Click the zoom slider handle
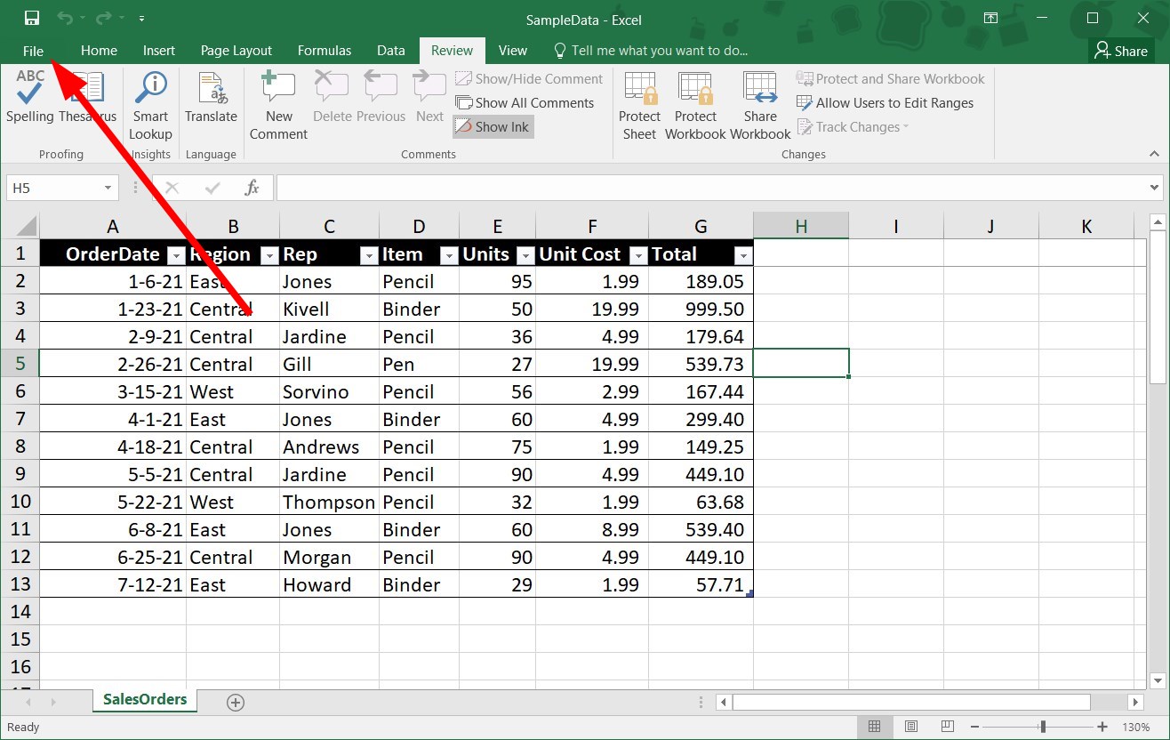This screenshot has width=1170, height=740. point(1043,727)
